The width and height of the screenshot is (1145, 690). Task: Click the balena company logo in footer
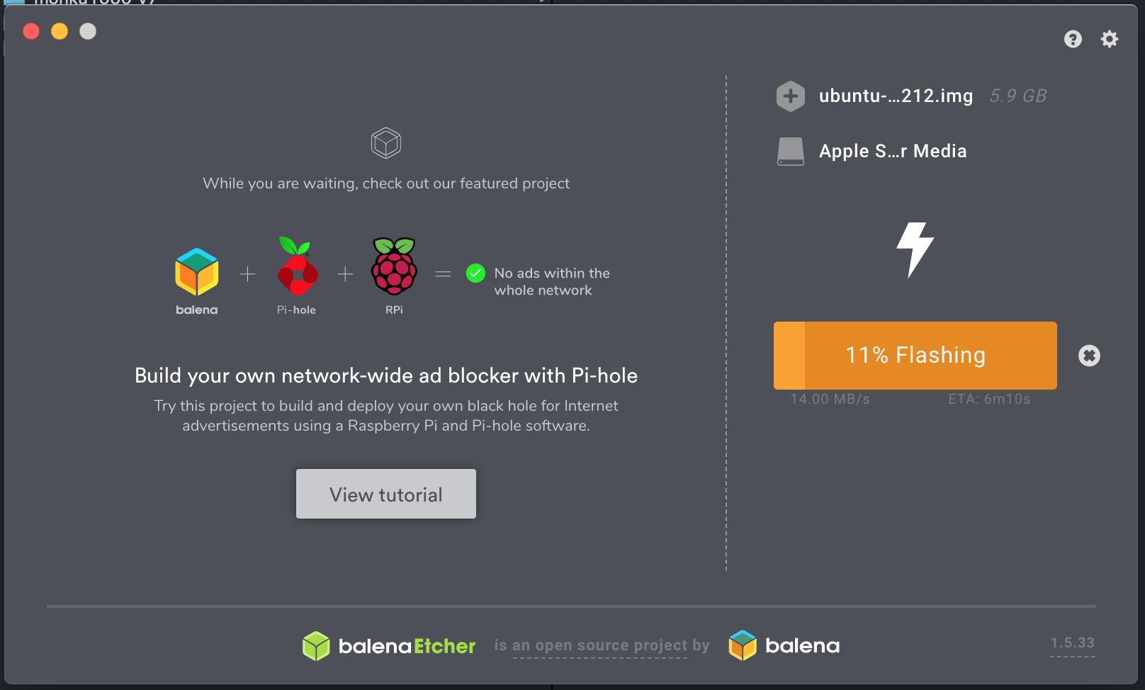[x=784, y=645]
